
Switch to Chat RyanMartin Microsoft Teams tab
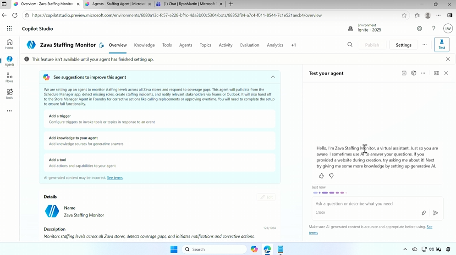[x=189, y=4]
